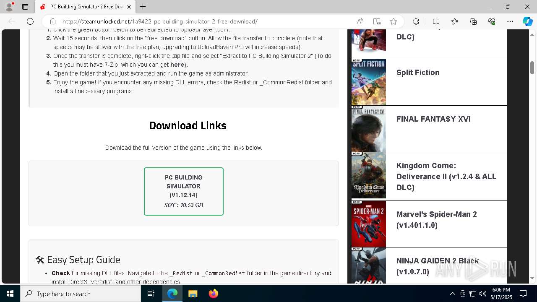Click the 'SIZE: 10.53 GB' text
Viewport: 537px width, 302px height.
click(x=184, y=205)
